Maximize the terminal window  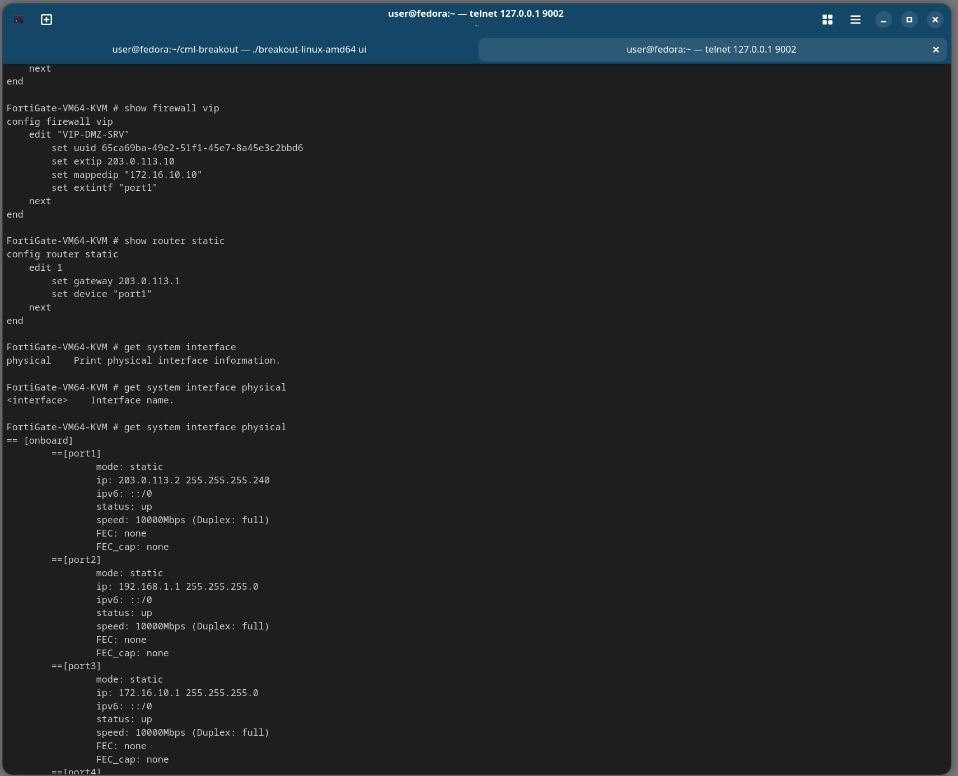point(909,20)
